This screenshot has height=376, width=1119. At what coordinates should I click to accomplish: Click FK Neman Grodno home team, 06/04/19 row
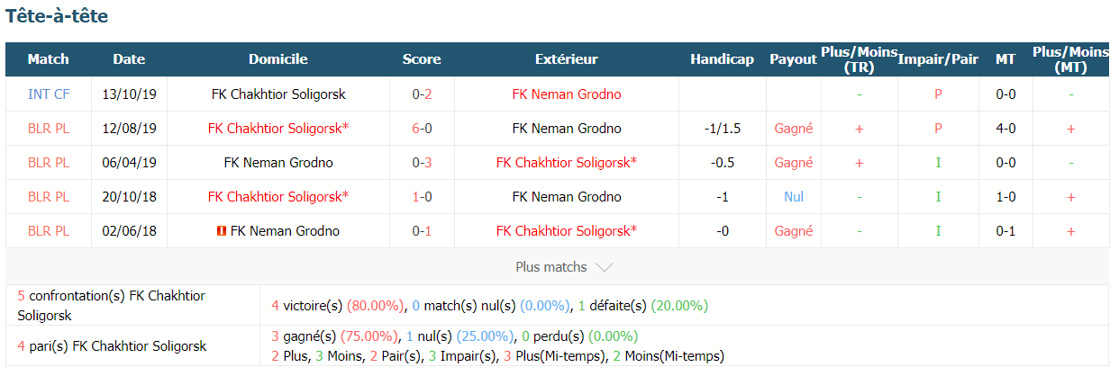[278, 163]
